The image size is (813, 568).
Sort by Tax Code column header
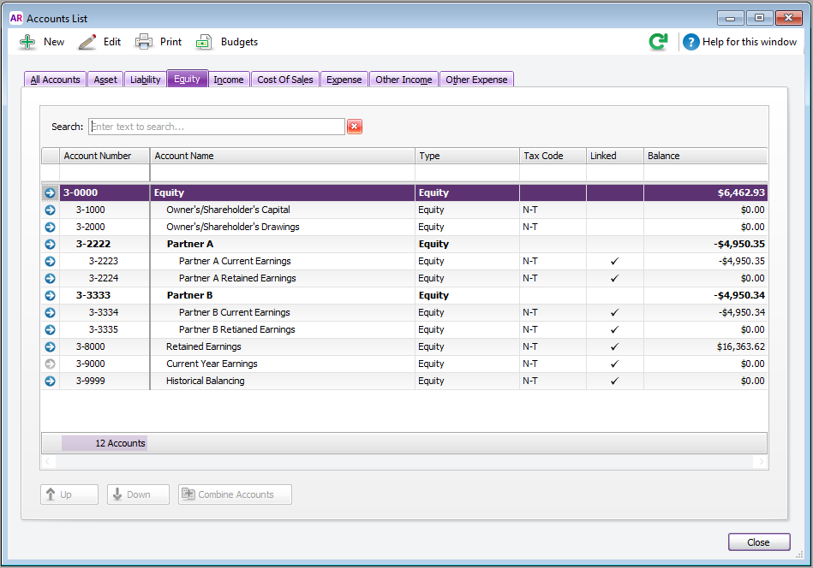click(553, 156)
